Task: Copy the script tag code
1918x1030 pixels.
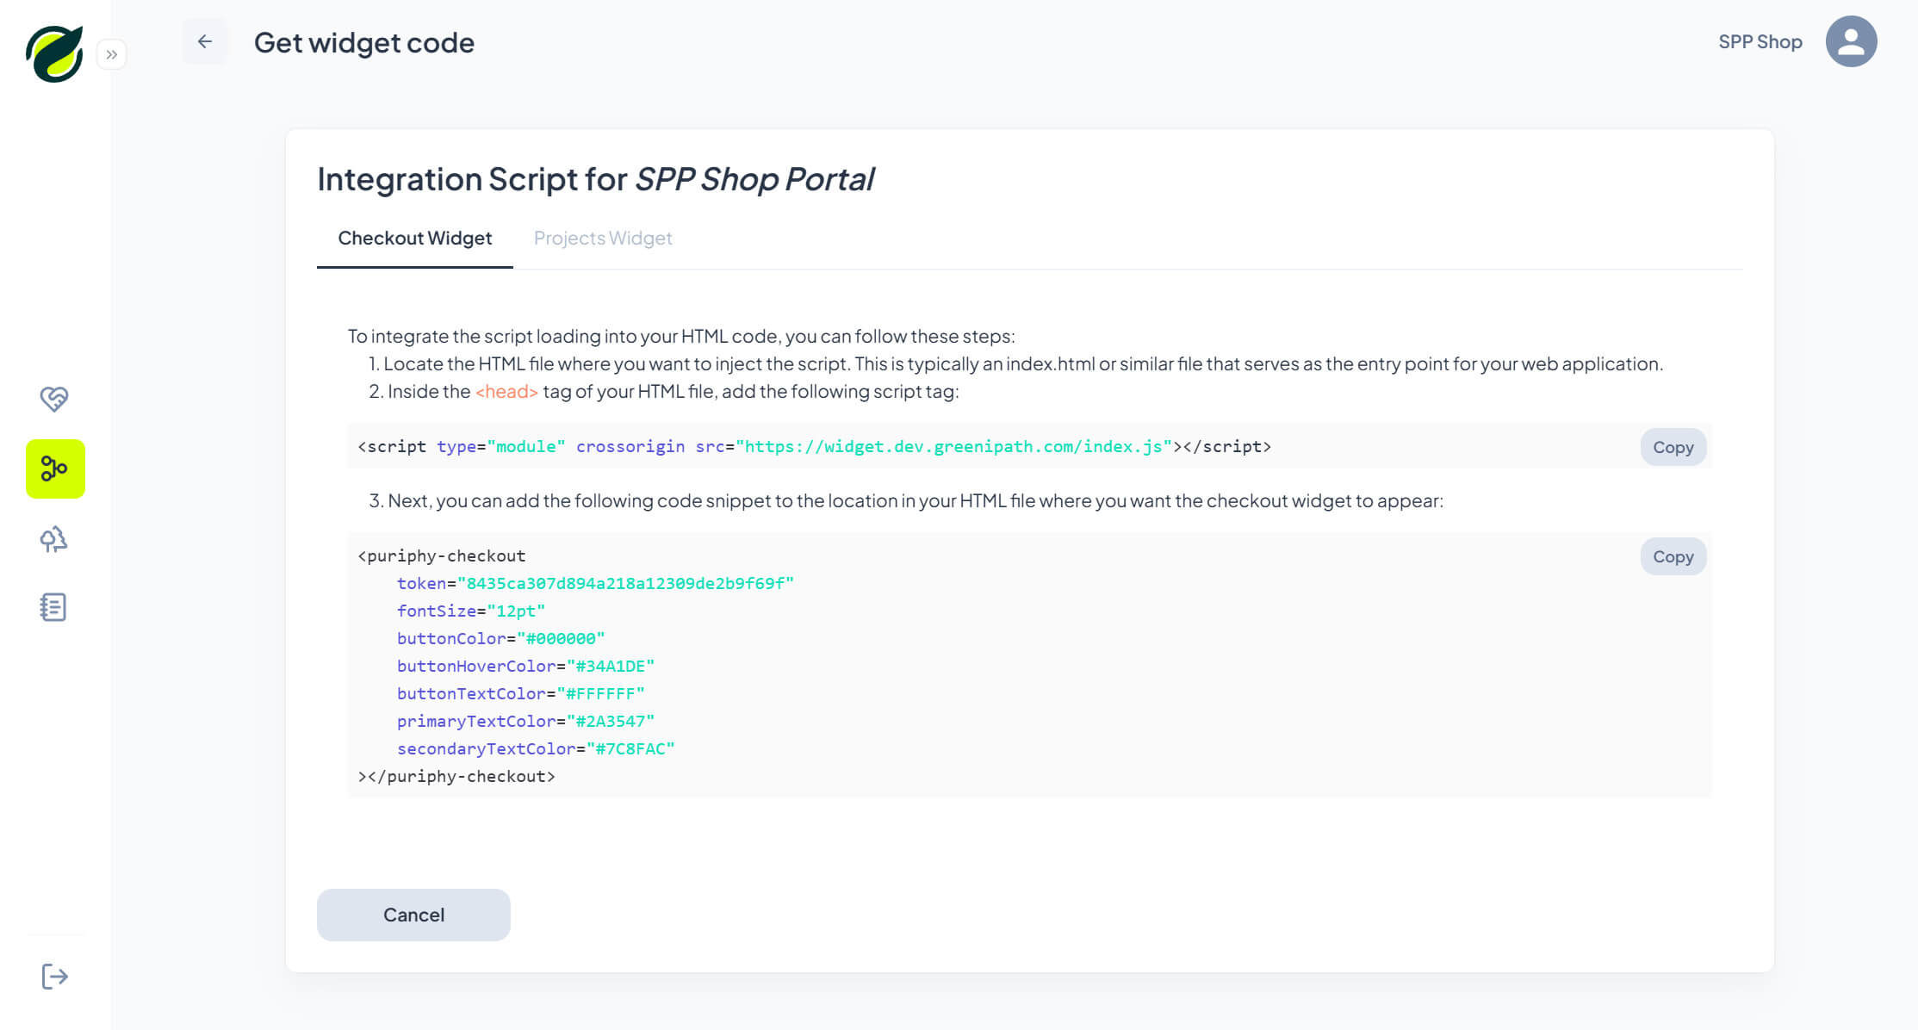Action: point(1673,447)
